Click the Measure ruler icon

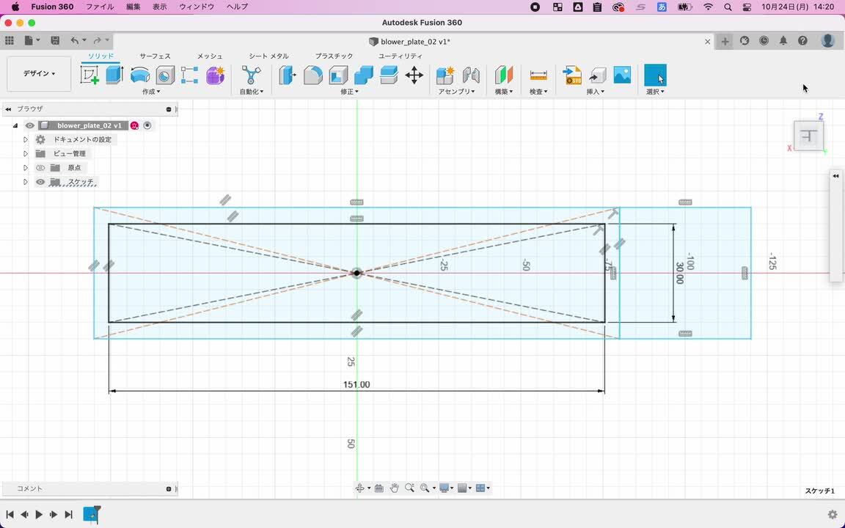(x=538, y=75)
